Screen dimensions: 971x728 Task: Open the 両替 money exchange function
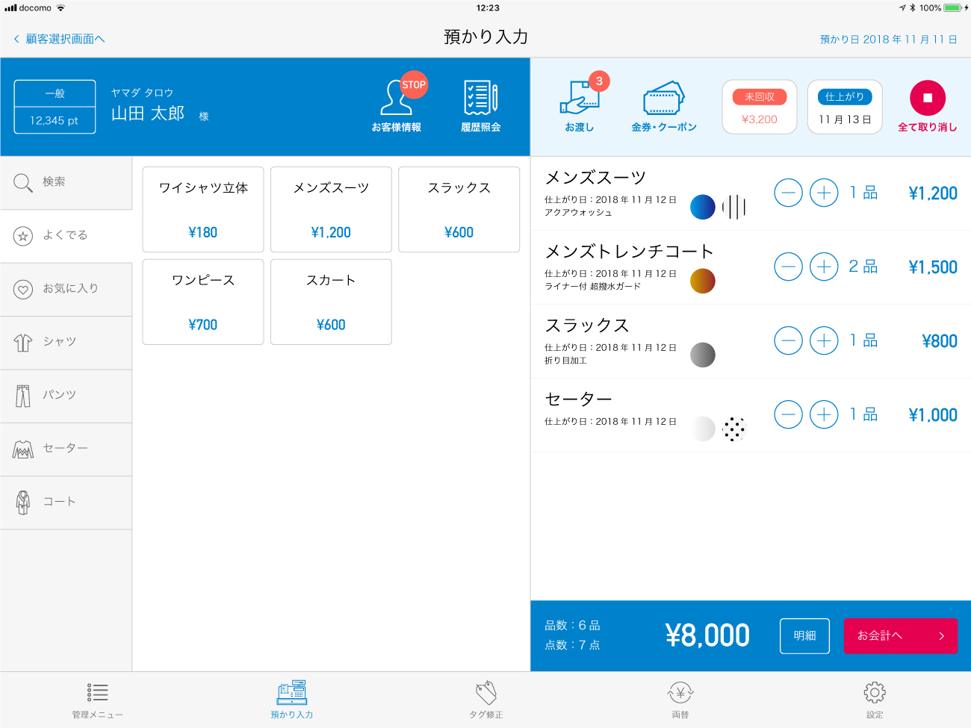680,700
